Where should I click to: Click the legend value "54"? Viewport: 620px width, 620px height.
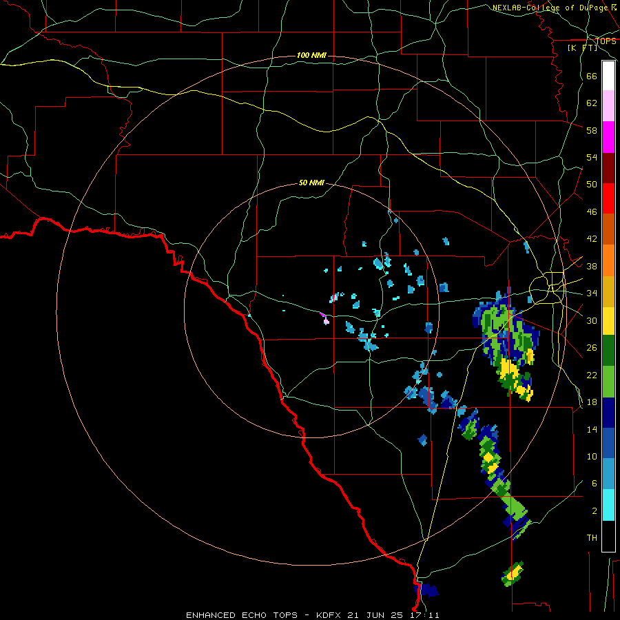point(592,157)
